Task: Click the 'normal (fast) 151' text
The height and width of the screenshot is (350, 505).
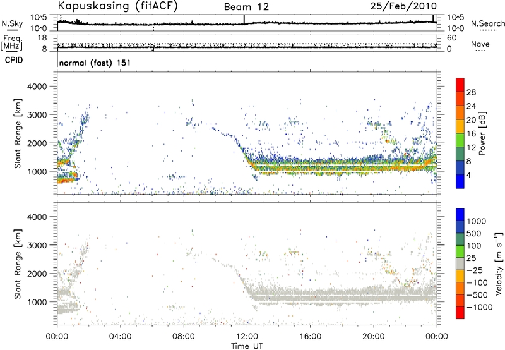Action: (95, 63)
